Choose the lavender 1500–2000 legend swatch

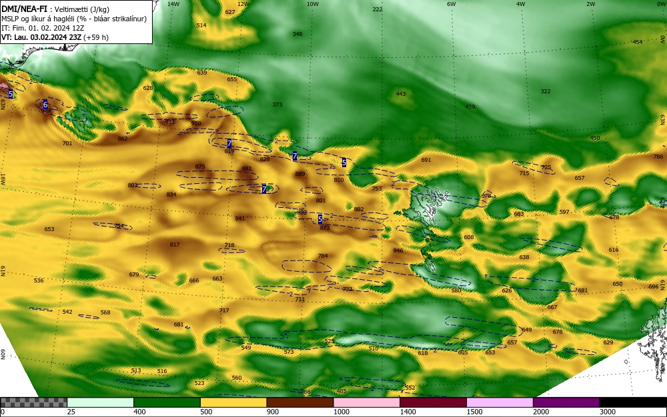pos(500,402)
